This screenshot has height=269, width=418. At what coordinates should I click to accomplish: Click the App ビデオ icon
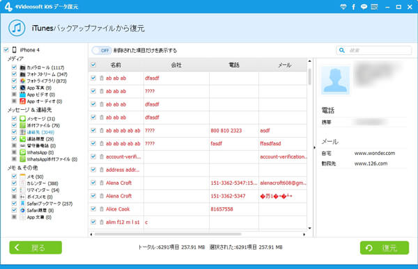pos(23,95)
